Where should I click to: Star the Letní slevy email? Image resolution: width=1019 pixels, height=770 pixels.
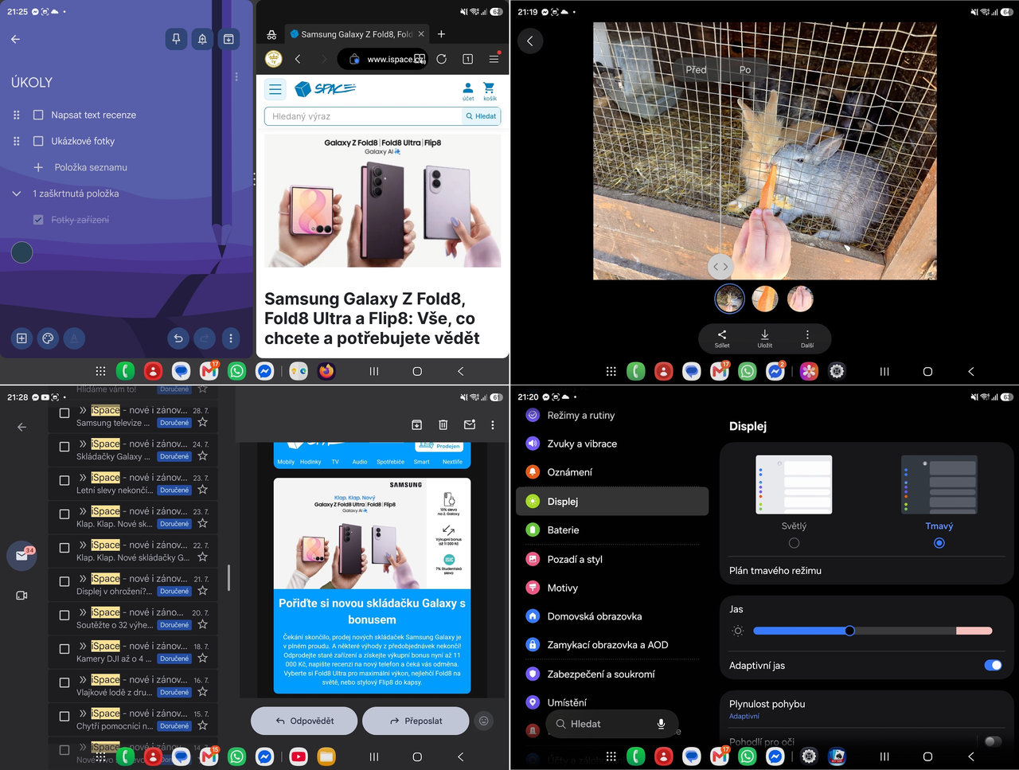202,491
